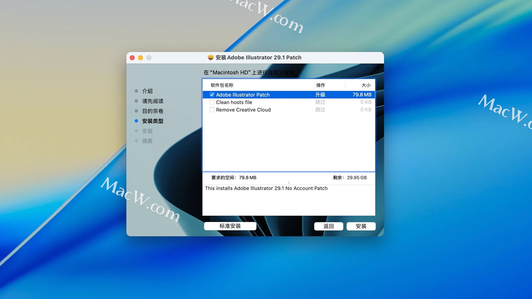
Task: Click the installer package icon in title bar
Action: click(x=211, y=58)
